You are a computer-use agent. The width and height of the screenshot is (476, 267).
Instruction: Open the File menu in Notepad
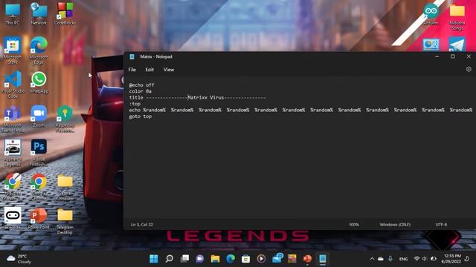[132, 70]
